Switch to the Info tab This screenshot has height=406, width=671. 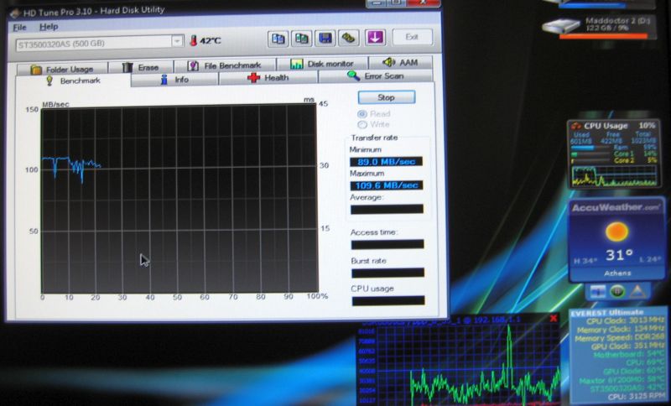[174, 80]
